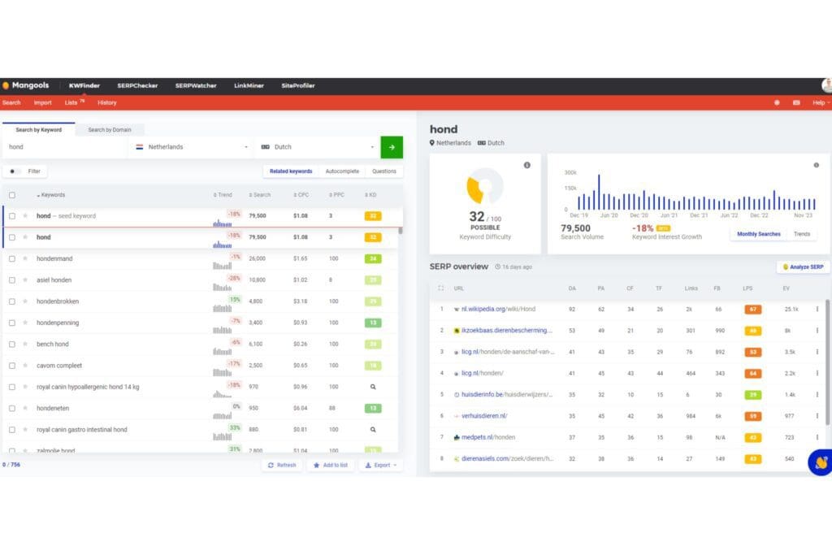Open the licg.nl/honden/ result link
832x555 pixels.
[483, 373]
